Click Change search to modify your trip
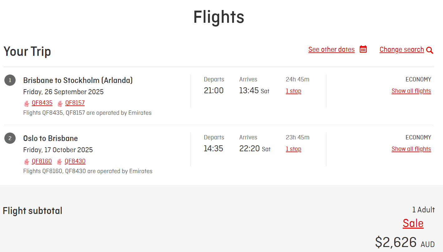The height and width of the screenshot is (252, 443). pos(402,49)
